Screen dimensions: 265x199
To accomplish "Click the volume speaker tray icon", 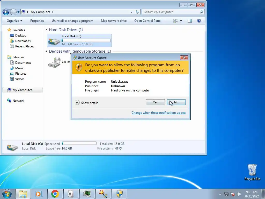I will pyautogui.click(x=239, y=194).
